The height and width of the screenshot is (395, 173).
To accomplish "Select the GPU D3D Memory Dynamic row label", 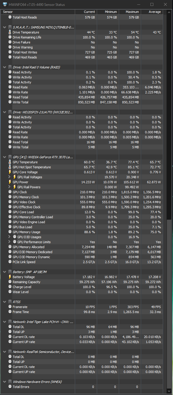I will click(x=31, y=257).
